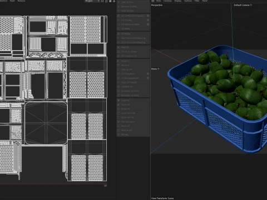The width and height of the screenshot is (267, 200).
Task: Choose Clear UV Pins in the UV panel
Action: (x=133, y=11)
